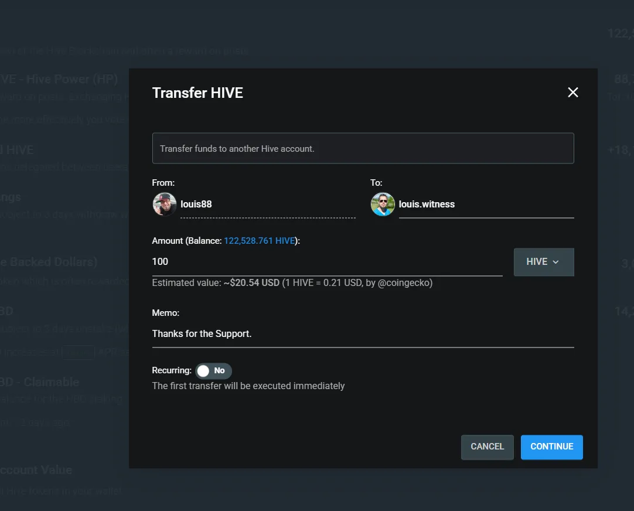
Task: Click the CONTINUE button
Action: (551, 447)
